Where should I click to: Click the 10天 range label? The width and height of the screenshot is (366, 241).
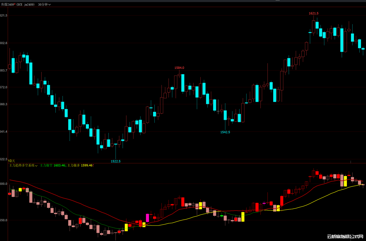[x=11, y=161]
